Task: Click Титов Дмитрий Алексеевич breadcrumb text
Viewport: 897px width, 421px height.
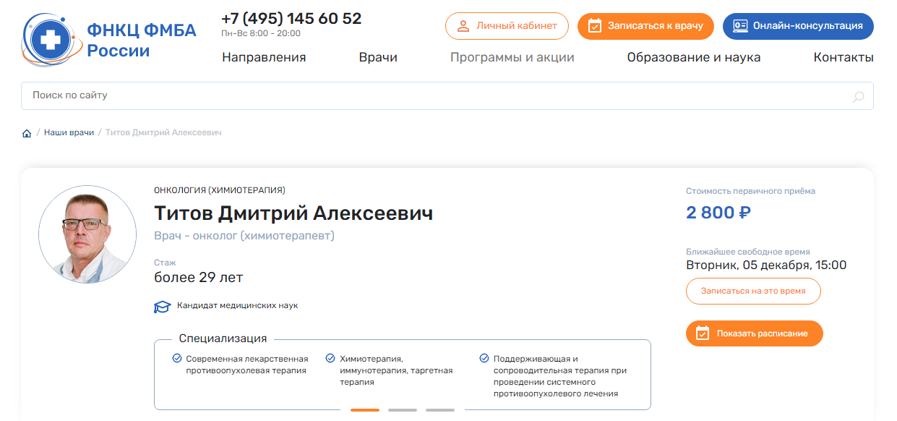Action: pyautogui.click(x=163, y=132)
